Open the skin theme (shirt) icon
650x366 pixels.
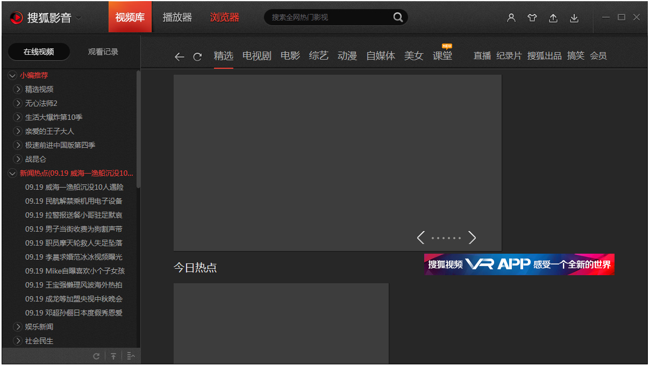pyautogui.click(x=532, y=18)
